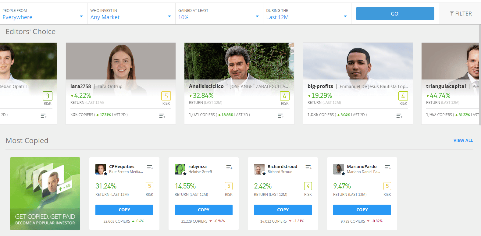Screen dimensions: 481x236
Task: Open rubymza username link
Action: coord(198,167)
